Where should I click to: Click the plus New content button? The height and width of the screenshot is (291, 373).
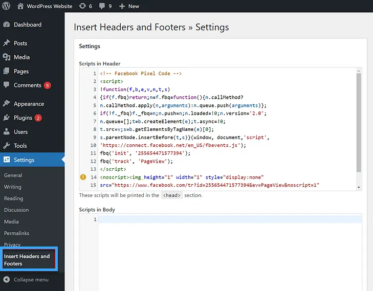pos(129,6)
